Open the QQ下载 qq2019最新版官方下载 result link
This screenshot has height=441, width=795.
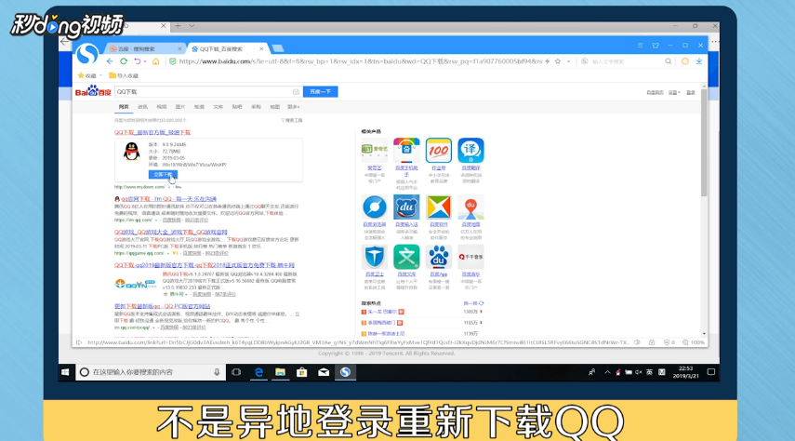205,265
